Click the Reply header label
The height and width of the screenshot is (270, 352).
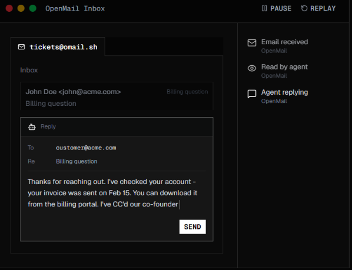pyautogui.click(x=48, y=126)
